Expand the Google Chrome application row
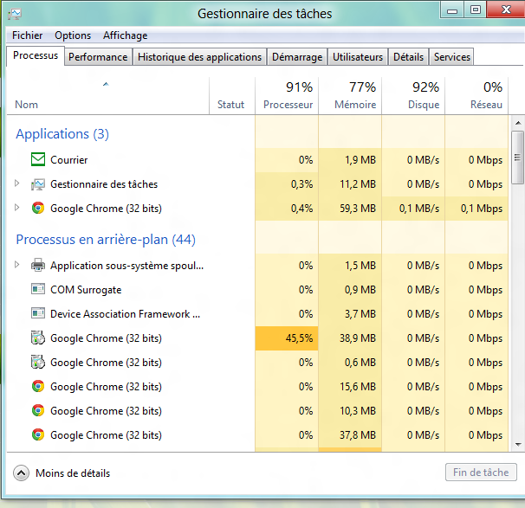The height and width of the screenshot is (508, 525). click(x=17, y=208)
